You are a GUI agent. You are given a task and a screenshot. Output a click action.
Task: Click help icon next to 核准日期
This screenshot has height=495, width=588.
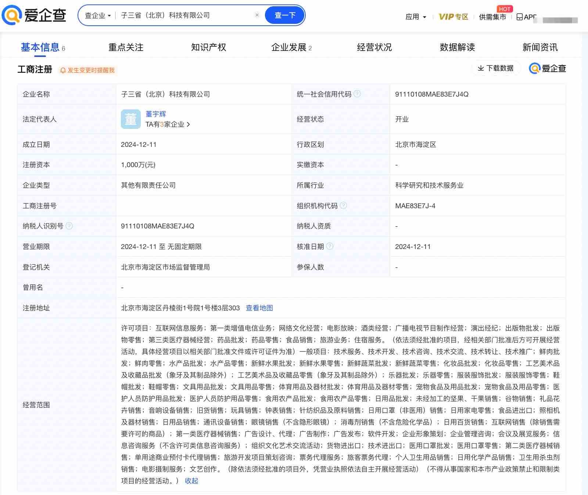click(330, 246)
